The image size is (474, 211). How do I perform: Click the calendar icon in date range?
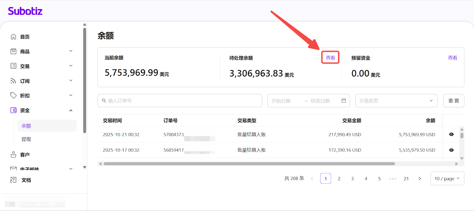(x=344, y=101)
